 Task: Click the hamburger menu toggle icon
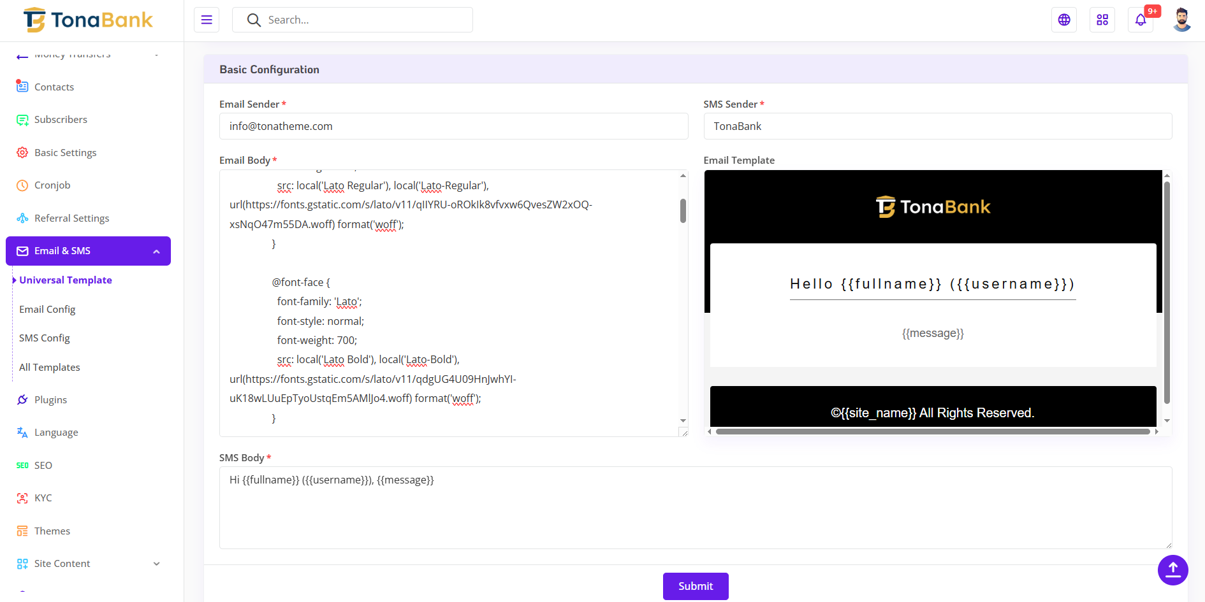tap(207, 20)
